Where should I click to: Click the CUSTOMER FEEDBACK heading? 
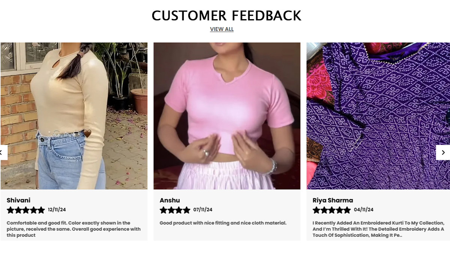[x=226, y=16]
